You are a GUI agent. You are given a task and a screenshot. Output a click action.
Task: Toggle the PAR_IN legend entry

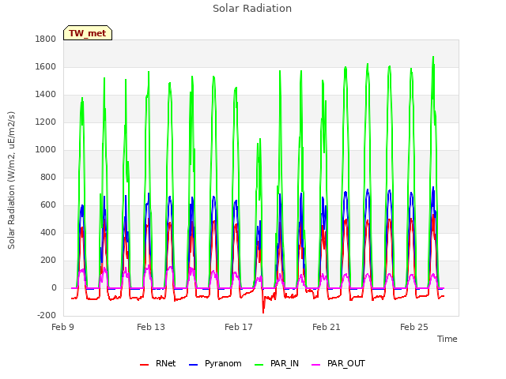[277, 363]
